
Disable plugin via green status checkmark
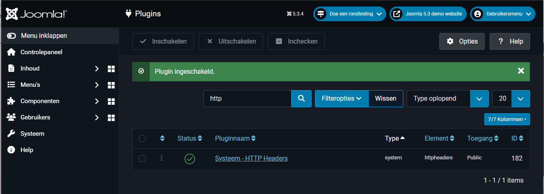click(x=190, y=159)
